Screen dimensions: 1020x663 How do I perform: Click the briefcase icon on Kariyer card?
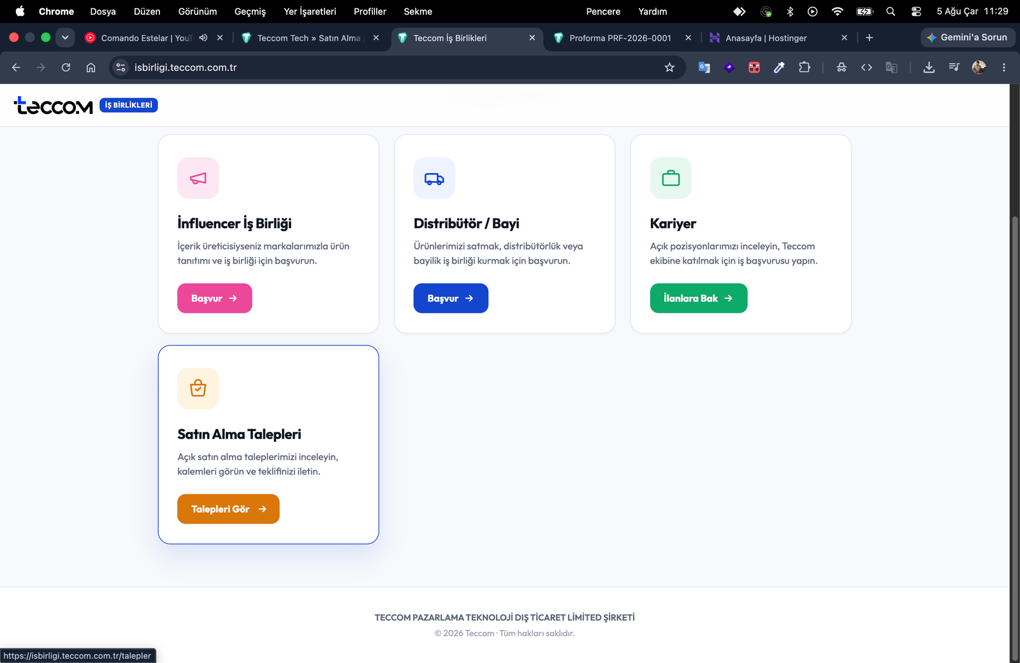[671, 178]
